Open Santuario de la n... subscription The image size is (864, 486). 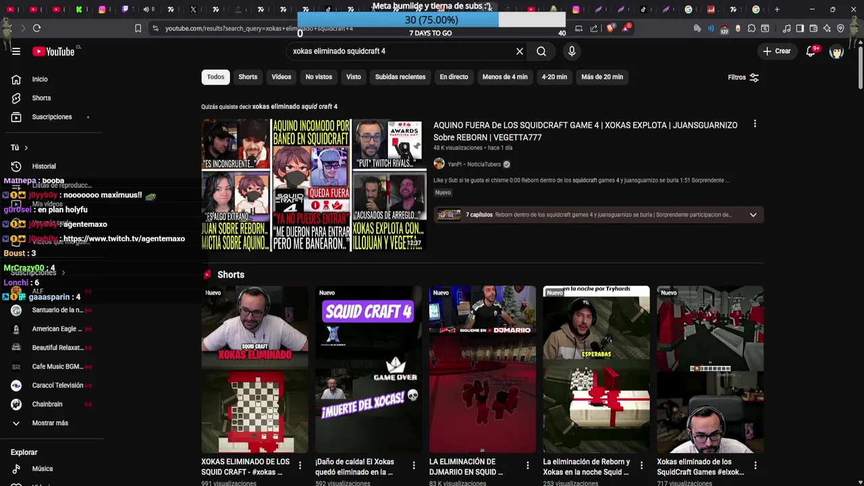(51, 310)
